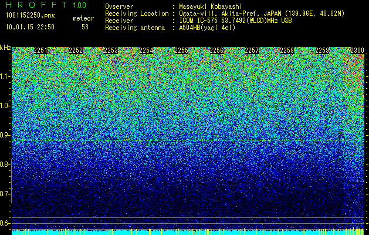Click time marker 2256
The width and height of the screenshot is (369, 235).
click(x=216, y=51)
